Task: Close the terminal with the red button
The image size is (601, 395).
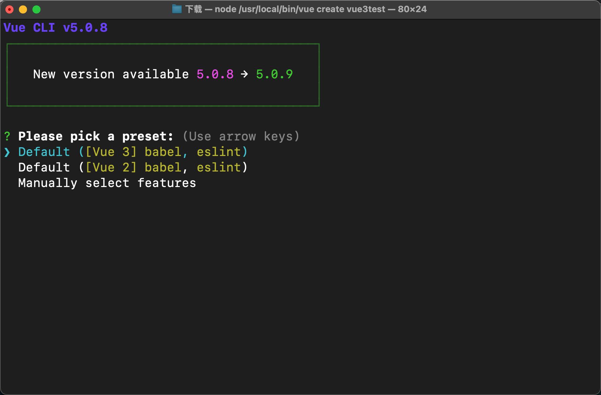Action: point(9,9)
